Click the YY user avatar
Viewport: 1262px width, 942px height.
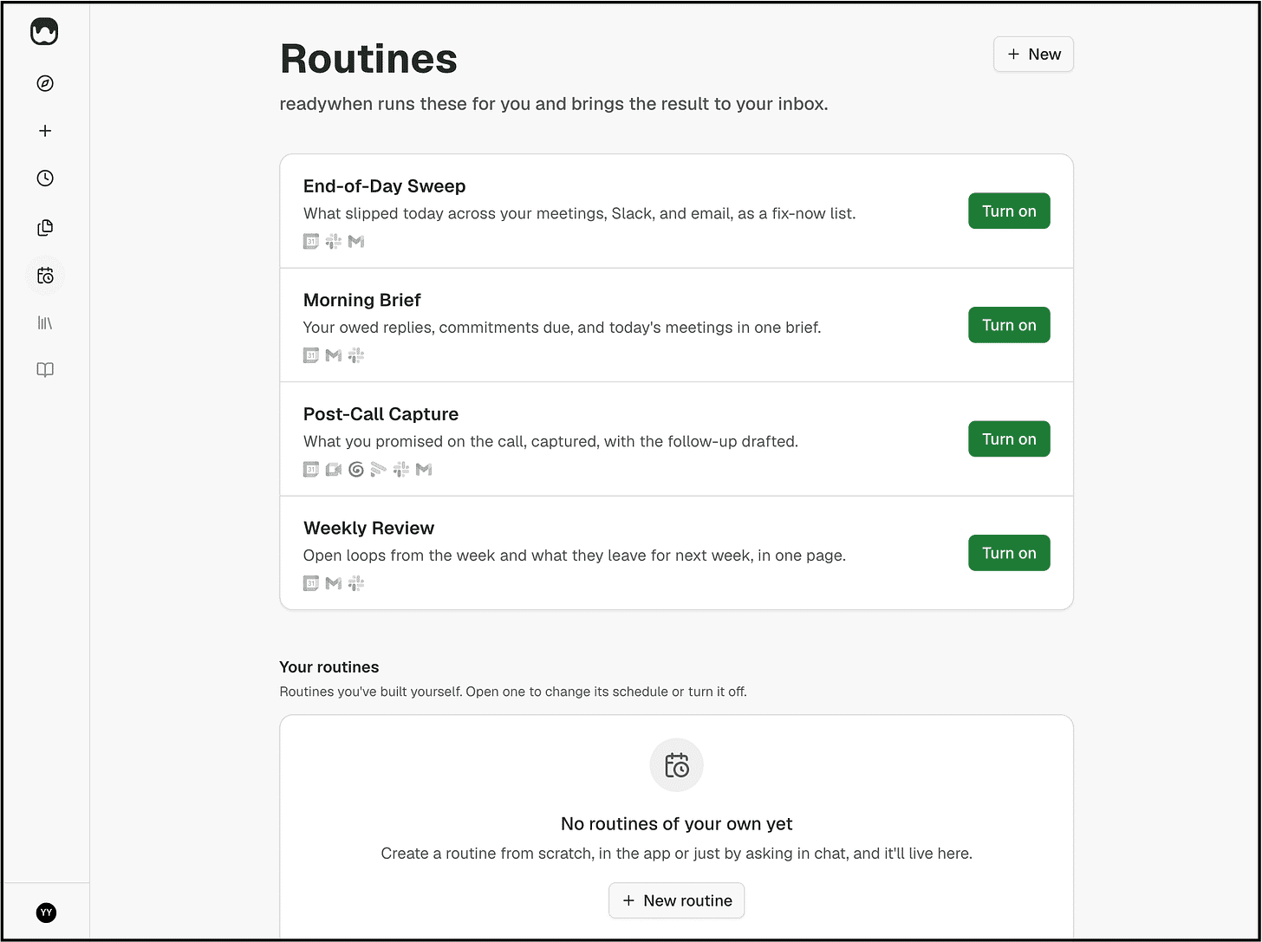coord(46,913)
